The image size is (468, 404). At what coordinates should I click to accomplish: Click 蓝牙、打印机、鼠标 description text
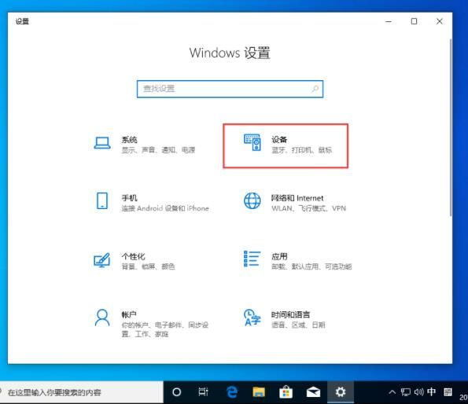(301, 150)
